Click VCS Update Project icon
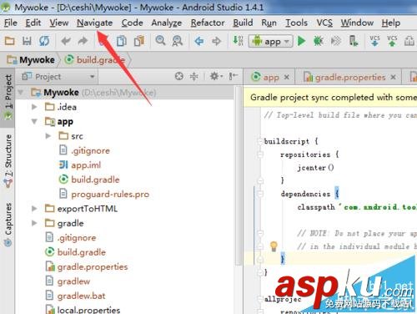 (x=374, y=41)
